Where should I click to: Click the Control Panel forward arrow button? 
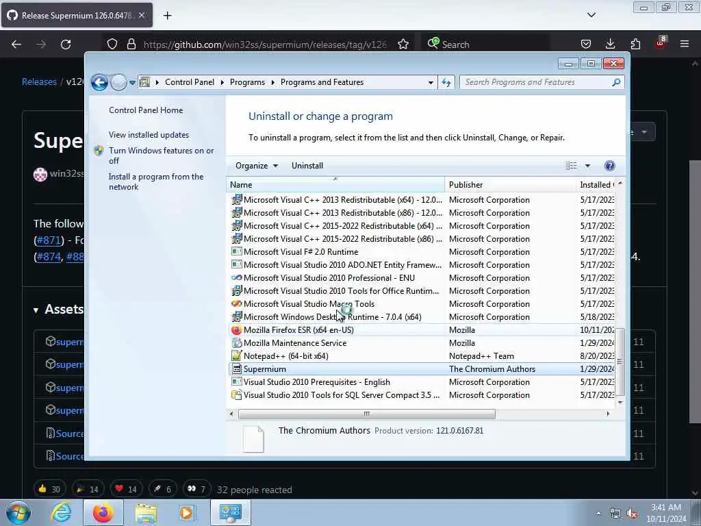[x=118, y=82]
